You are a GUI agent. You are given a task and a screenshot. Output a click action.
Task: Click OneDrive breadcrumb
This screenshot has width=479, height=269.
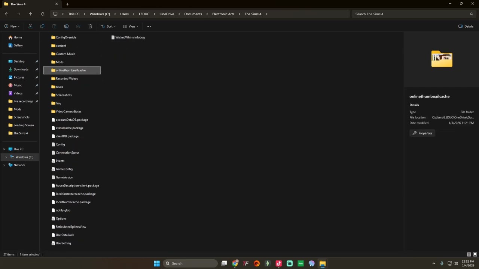coord(167,14)
